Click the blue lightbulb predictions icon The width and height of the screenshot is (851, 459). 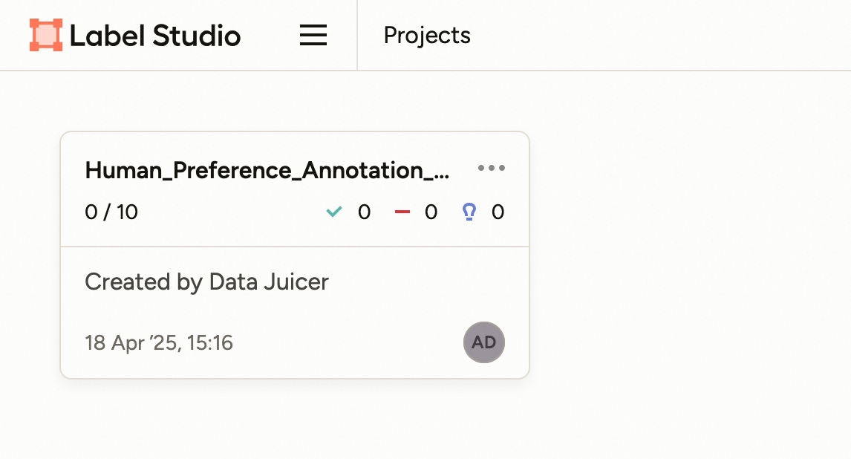pyautogui.click(x=469, y=212)
